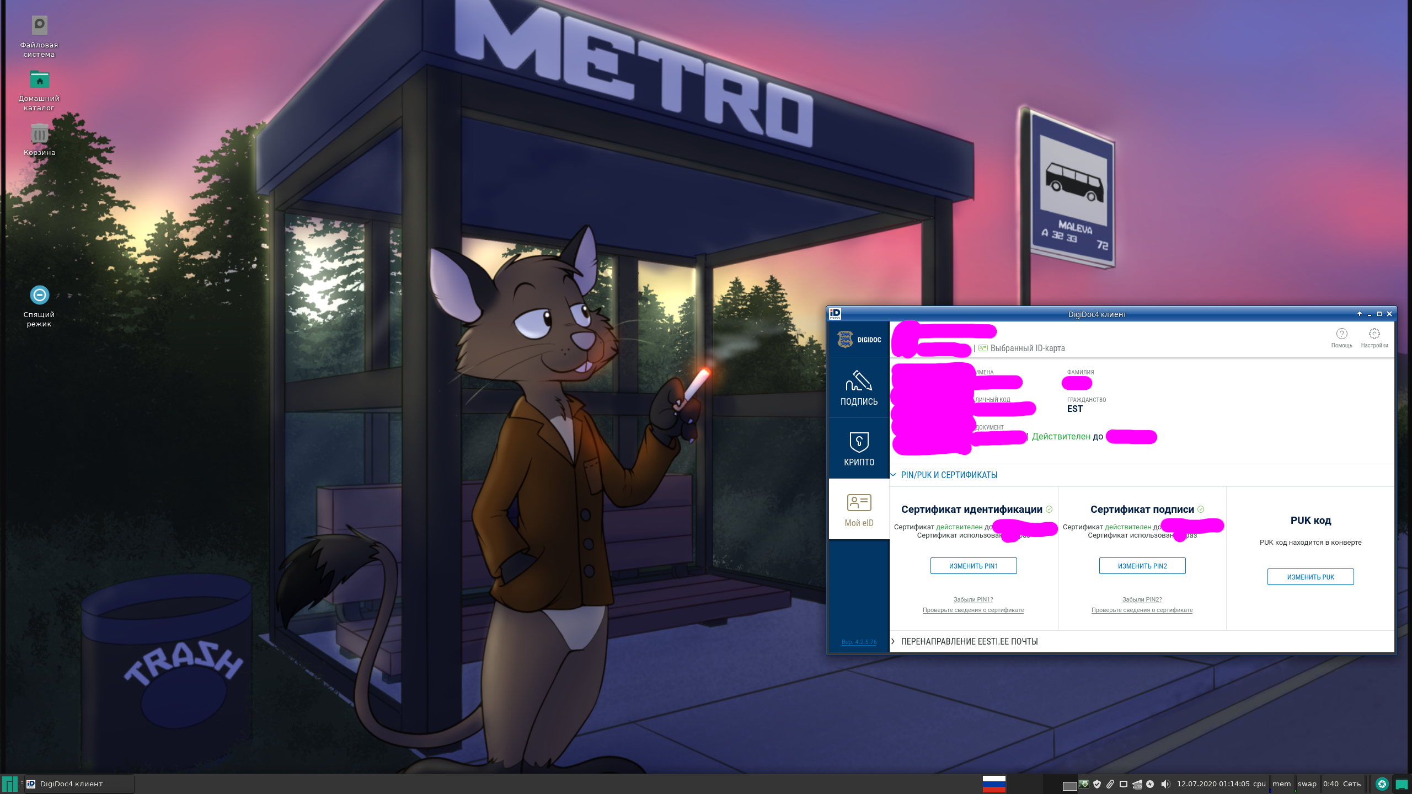Click the teal aperture screenshot tray icon

point(1382,784)
